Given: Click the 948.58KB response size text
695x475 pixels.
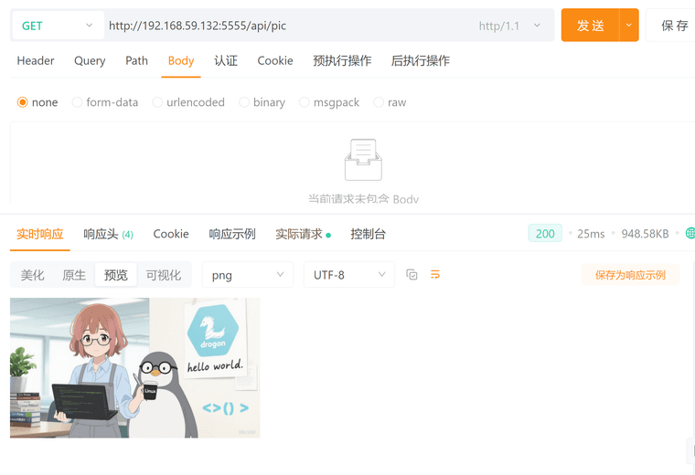Looking at the screenshot, I should point(645,234).
